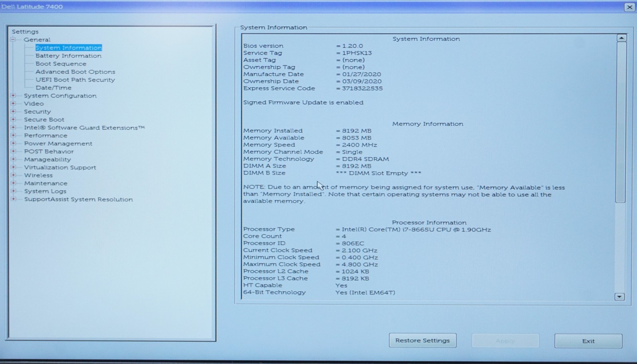Select Intel Software Guard Extensions label

tap(84, 127)
